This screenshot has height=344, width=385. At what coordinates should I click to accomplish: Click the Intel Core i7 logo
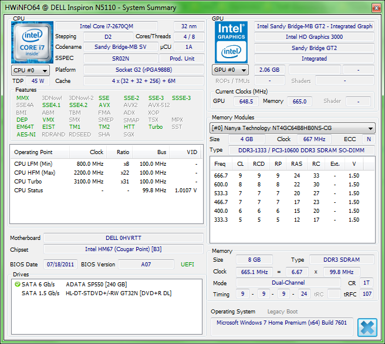[x=32, y=42]
